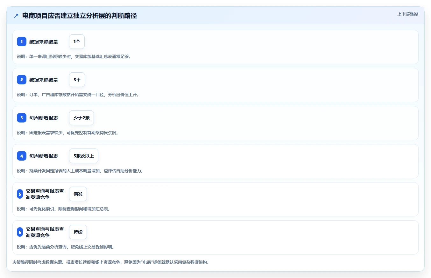
Task: Click the 1个 value chip
Action: [77, 42]
